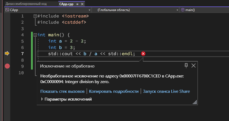Image resolution: width=229 pixels, height=121 pixels.
Task: Click on <cstddef> in line 2
Action: point(74,22)
